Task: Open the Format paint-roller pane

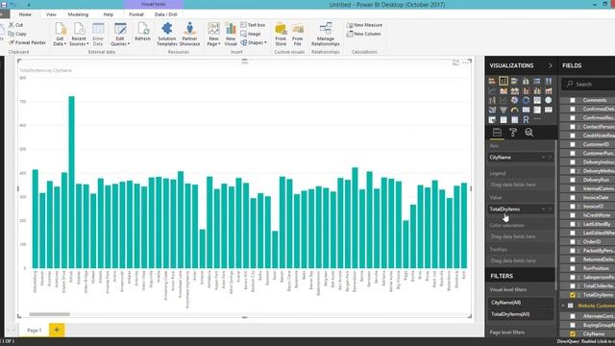Action: tap(513, 133)
